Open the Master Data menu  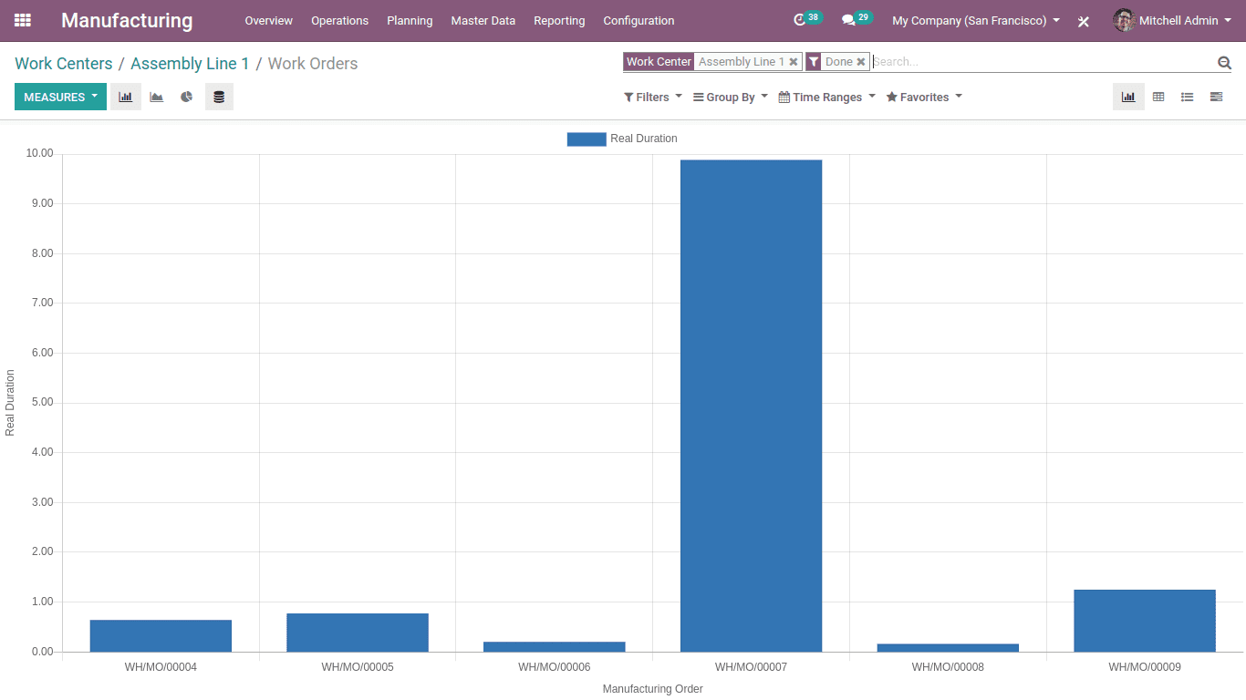click(483, 20)
